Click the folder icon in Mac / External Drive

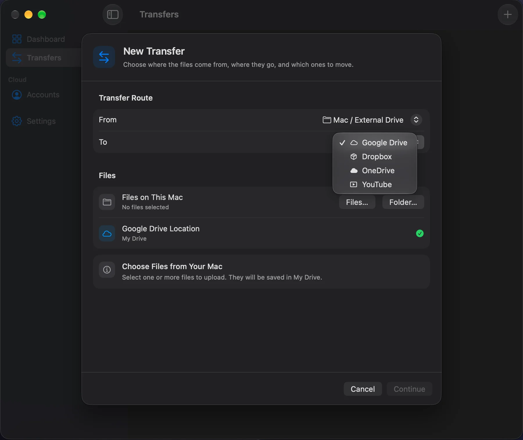point(327,120)
